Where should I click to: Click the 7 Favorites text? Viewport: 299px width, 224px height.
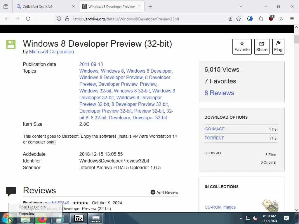pos(220,81)
